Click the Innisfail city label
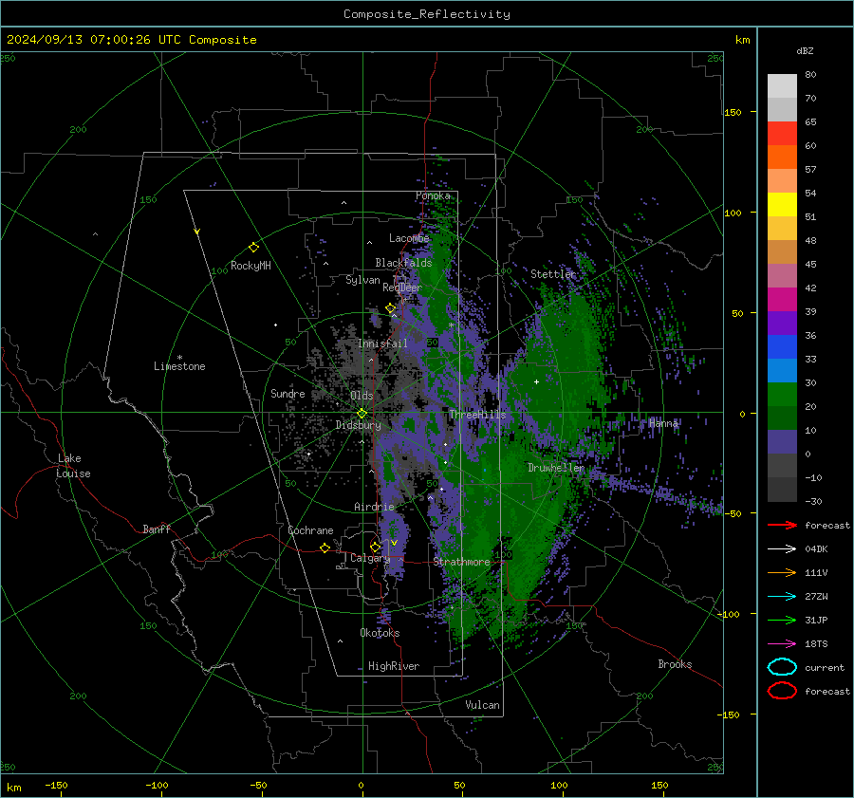 pos(382,343)
